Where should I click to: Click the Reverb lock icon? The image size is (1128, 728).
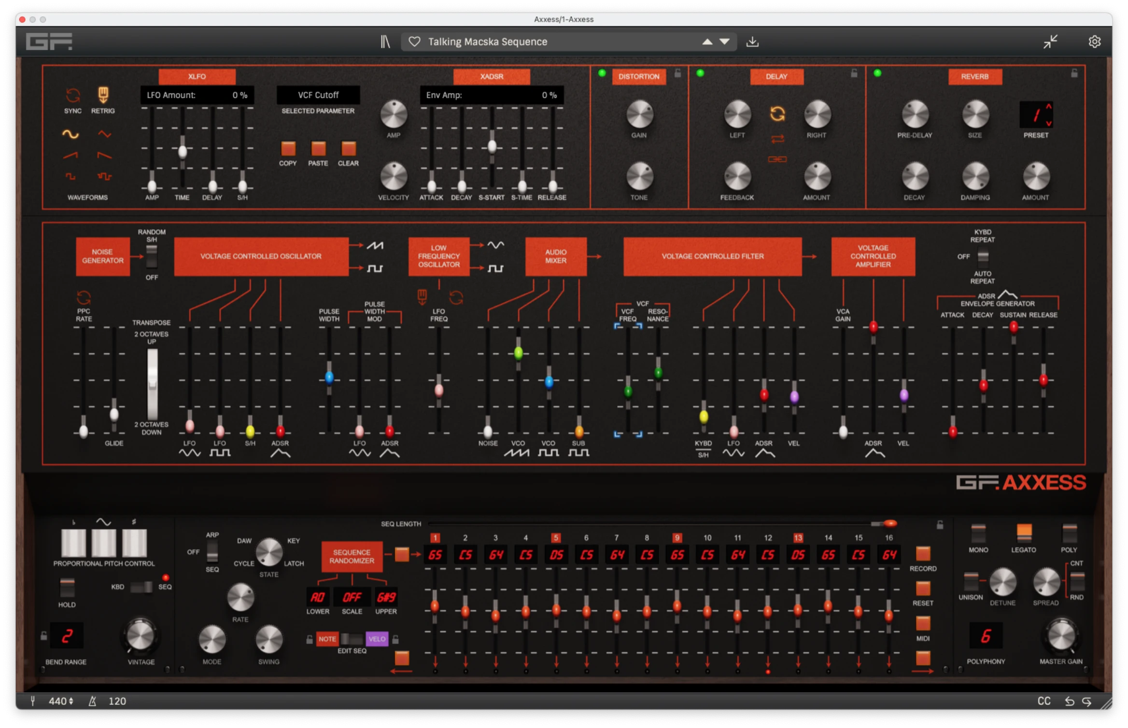1074,73
